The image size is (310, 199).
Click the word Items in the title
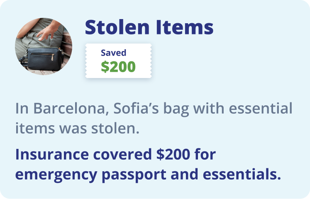pos(185,27)
